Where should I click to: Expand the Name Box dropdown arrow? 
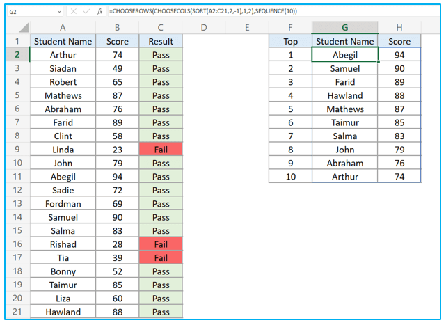59,12
